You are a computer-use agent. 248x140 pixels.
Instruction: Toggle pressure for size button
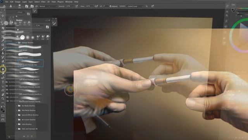[x=152, y=6]
